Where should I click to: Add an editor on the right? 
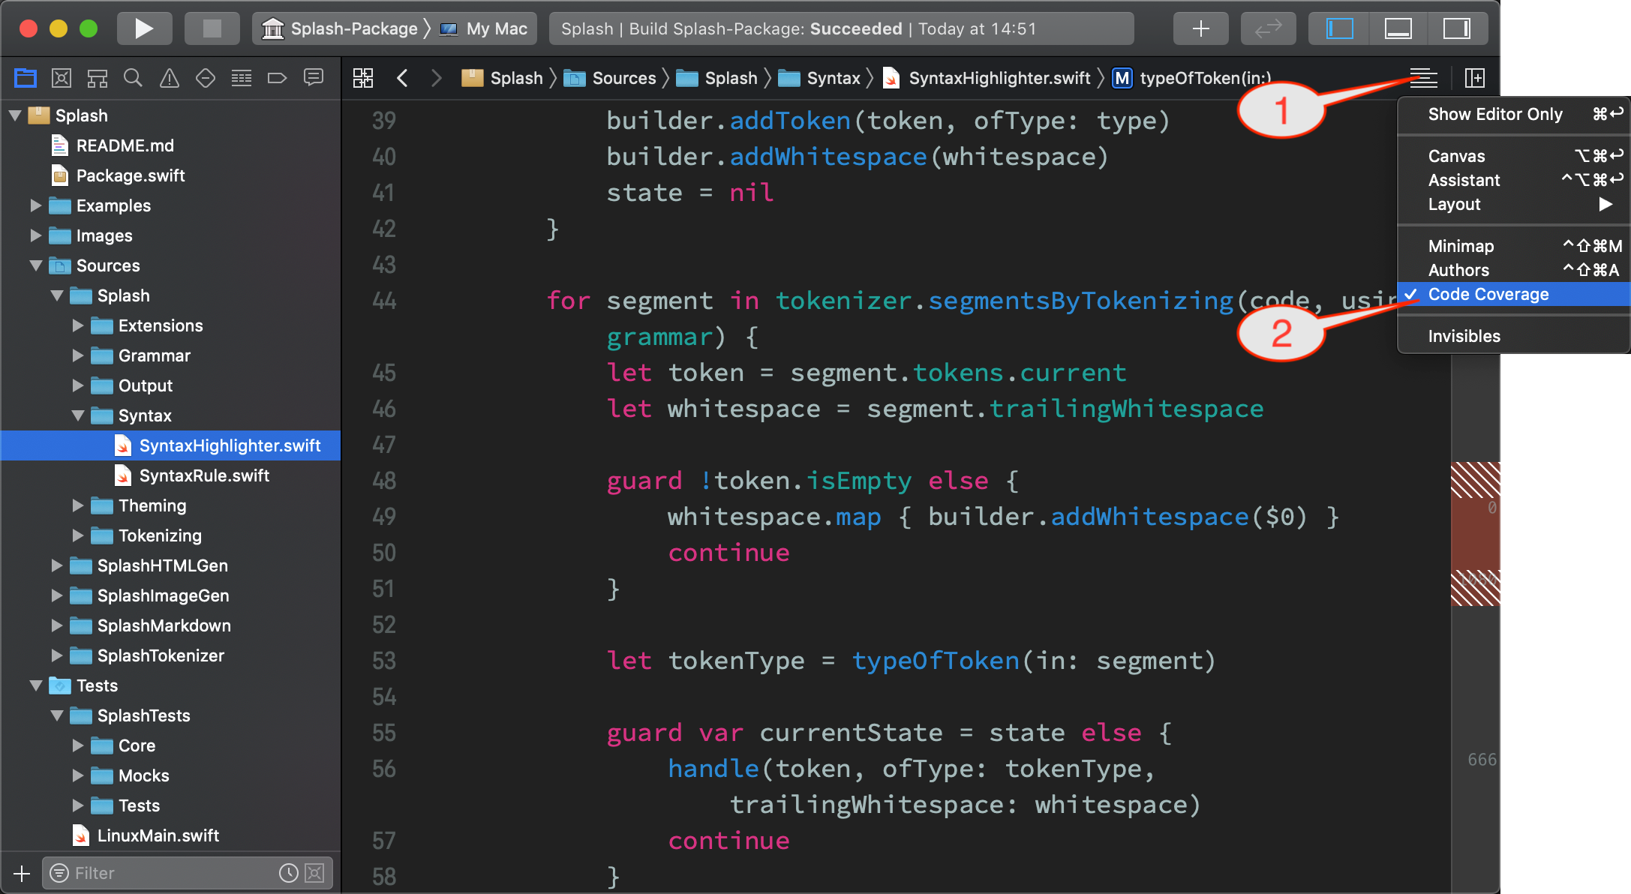pos(1475,78)
